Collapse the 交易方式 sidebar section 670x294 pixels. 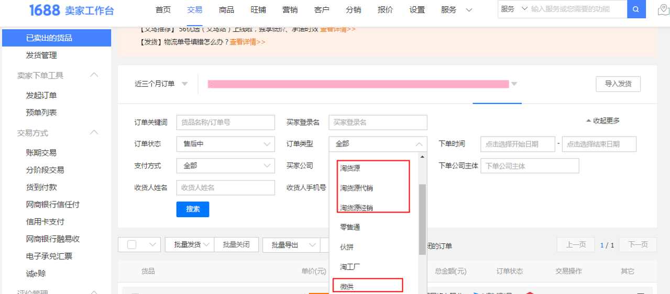pyautogui.click(x=94, y=133)
